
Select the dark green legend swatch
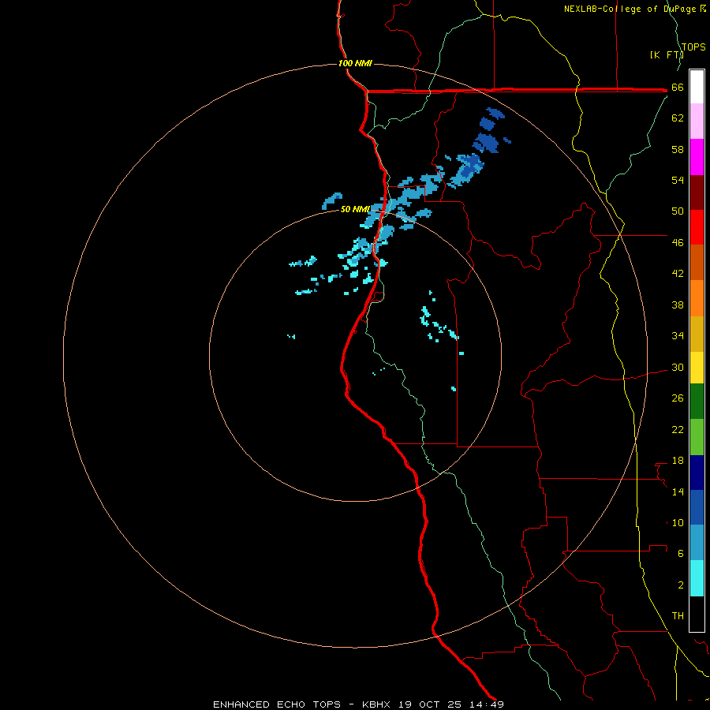click(697, 402)
